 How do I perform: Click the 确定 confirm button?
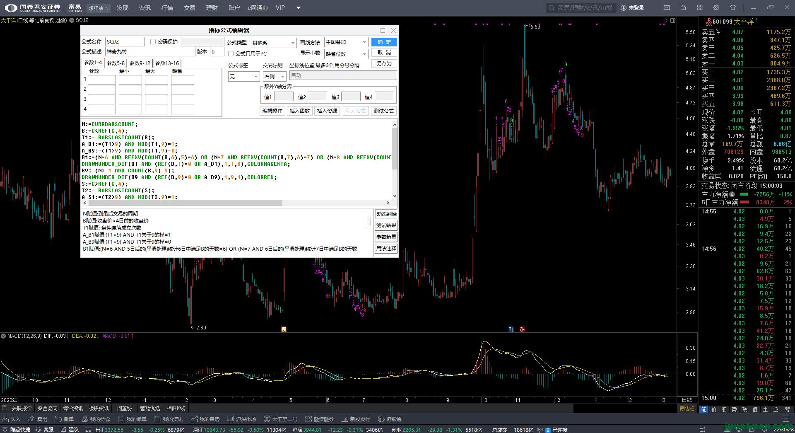pos(384,42)
